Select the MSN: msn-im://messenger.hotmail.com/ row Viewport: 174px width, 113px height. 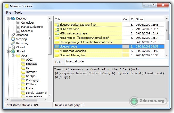[109, 38]
